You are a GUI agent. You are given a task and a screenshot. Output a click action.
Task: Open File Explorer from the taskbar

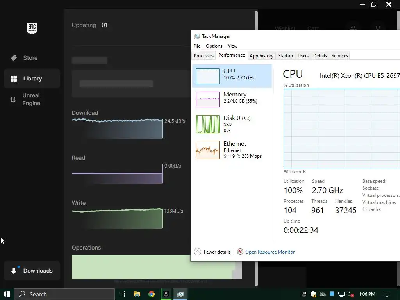click(x=137, y=294)
